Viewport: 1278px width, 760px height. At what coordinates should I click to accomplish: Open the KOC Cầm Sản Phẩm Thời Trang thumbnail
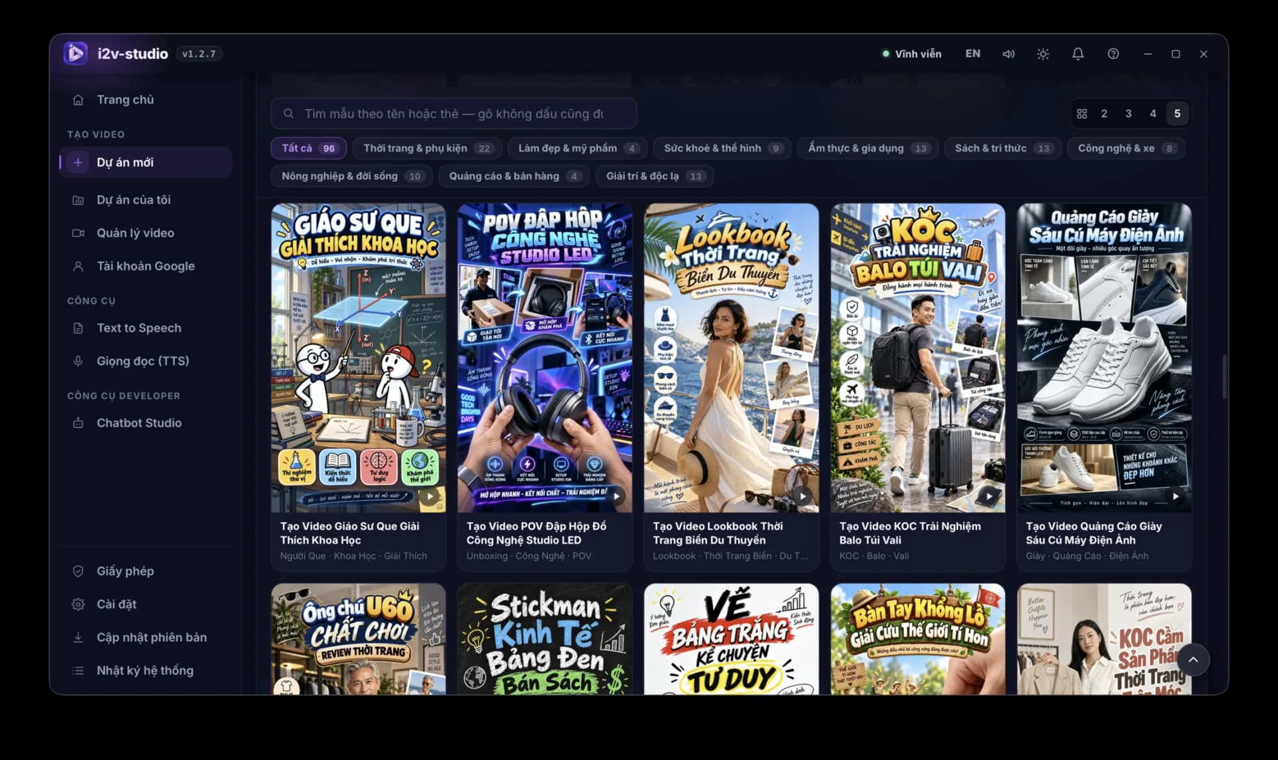point(1104,640)
